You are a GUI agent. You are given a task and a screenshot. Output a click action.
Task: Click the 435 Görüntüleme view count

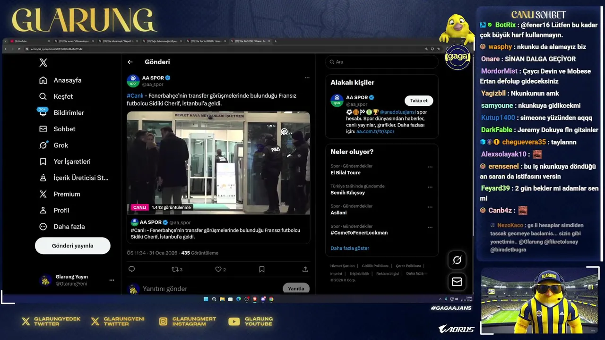[x=200, y=253]
